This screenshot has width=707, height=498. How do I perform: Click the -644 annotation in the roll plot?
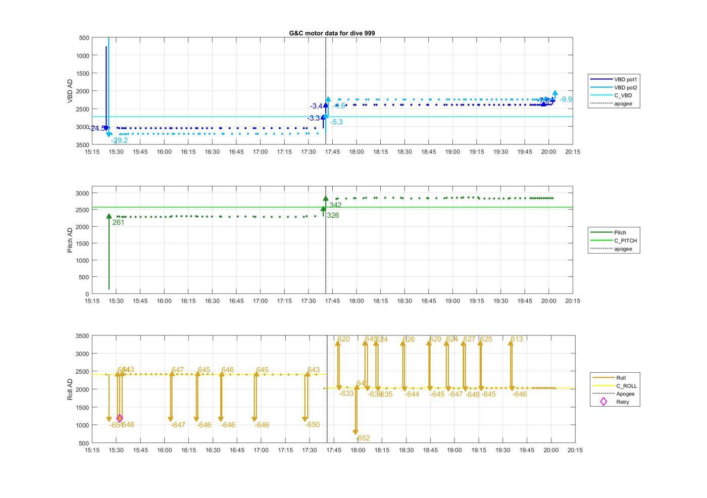(412, 394)
